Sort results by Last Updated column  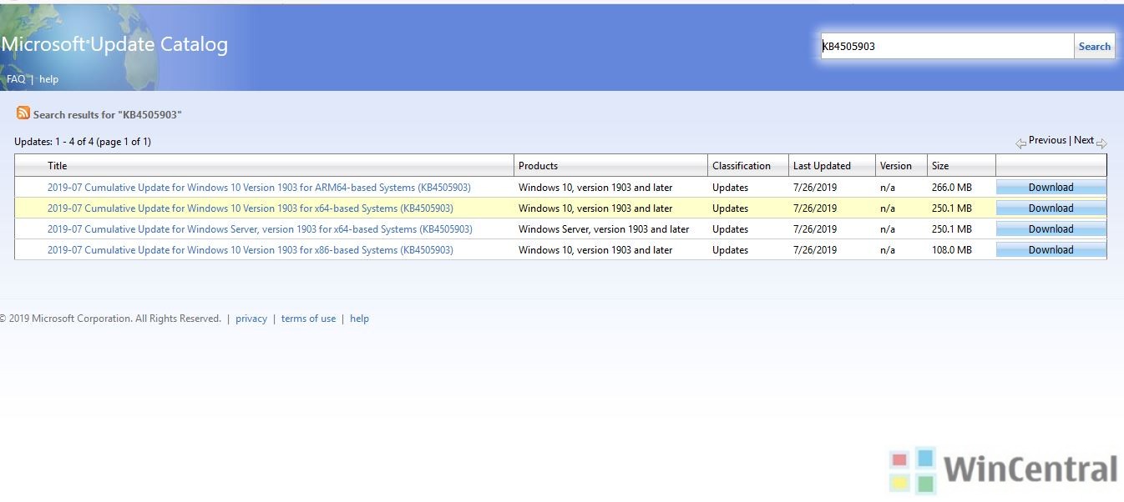click(x=822, y=166)
